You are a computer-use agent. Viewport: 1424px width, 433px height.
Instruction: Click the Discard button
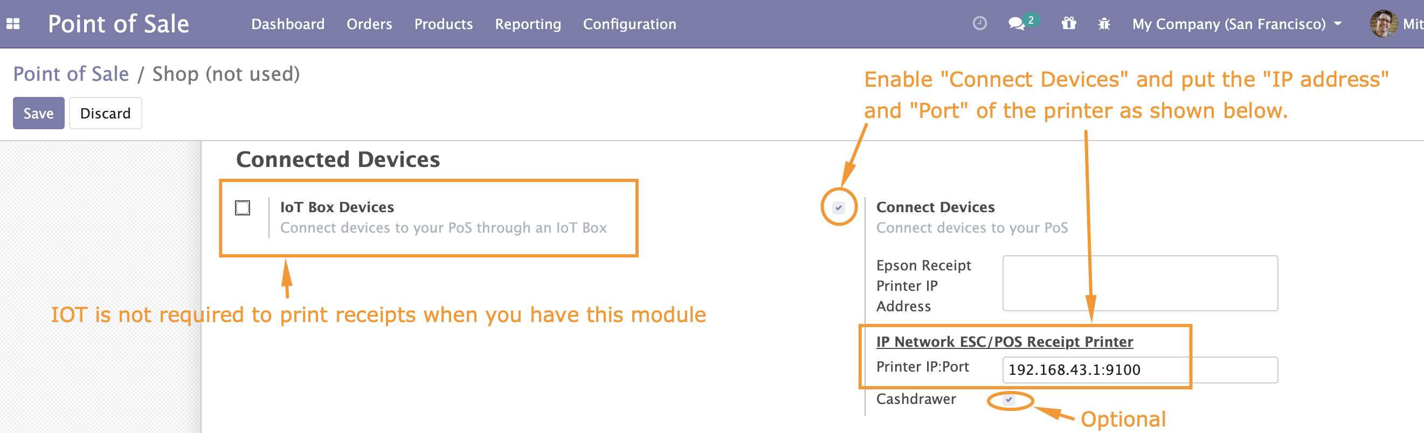(105, 113)
